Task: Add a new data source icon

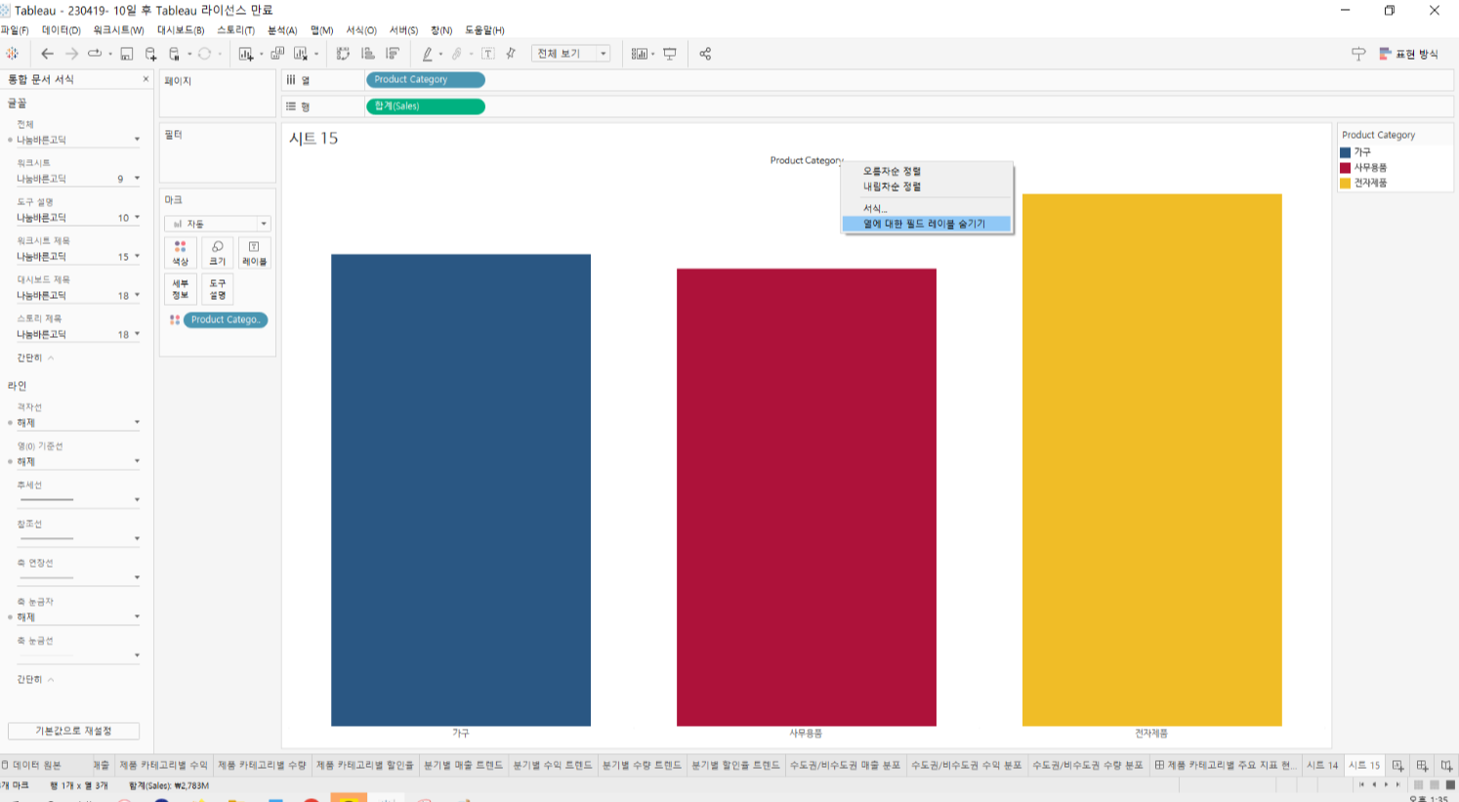Action: pyautogui.click(x=150, y=54)
